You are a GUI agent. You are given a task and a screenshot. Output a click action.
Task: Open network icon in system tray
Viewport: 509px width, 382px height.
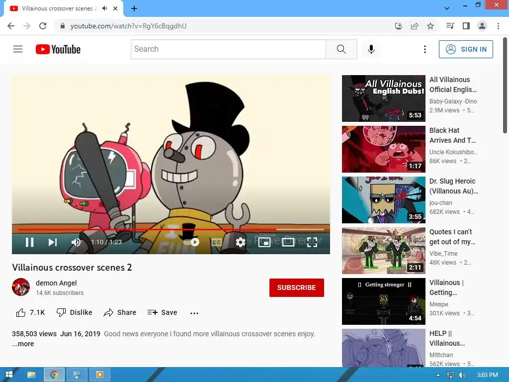[450, 375]
